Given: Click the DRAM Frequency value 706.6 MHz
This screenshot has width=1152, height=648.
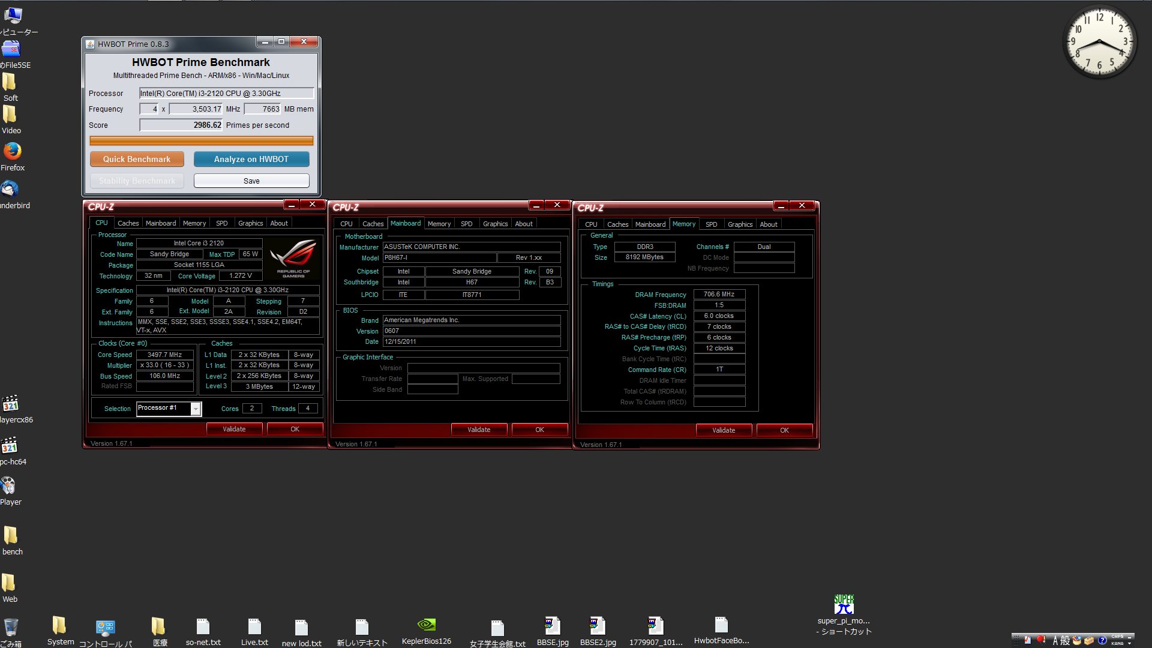Looking at the screenshot, I should click(x=719, y=294).
